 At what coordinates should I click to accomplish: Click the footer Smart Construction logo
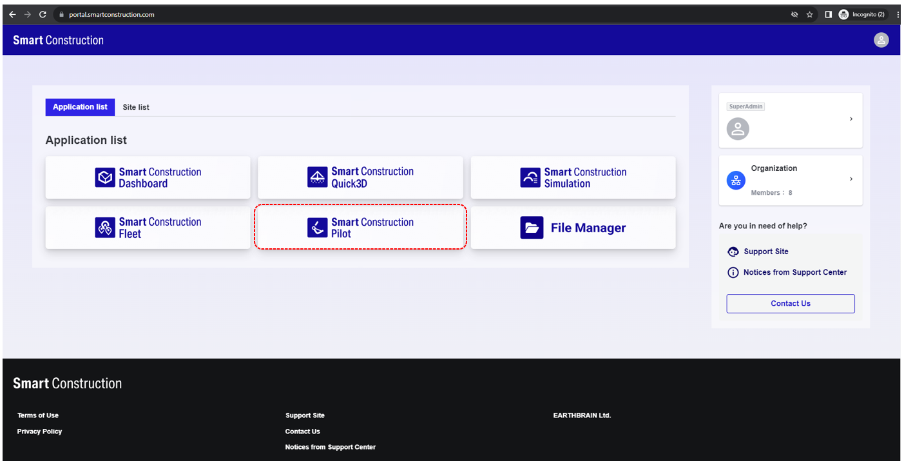(67, 383)
